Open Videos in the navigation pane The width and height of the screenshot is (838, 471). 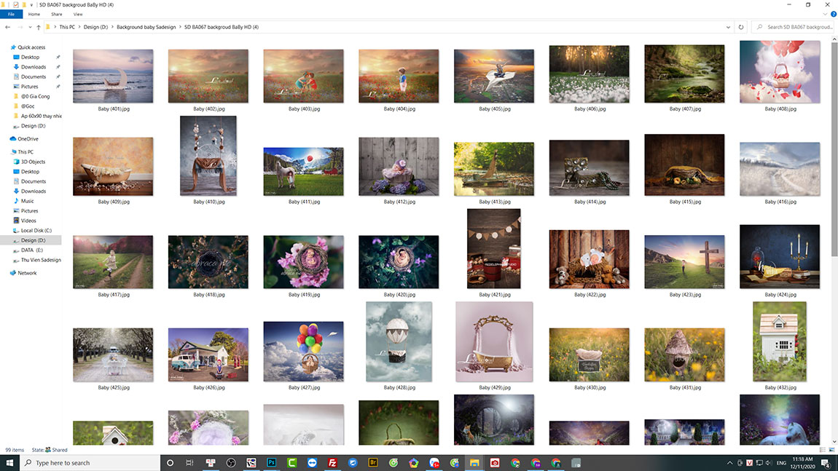coord(28,221)
